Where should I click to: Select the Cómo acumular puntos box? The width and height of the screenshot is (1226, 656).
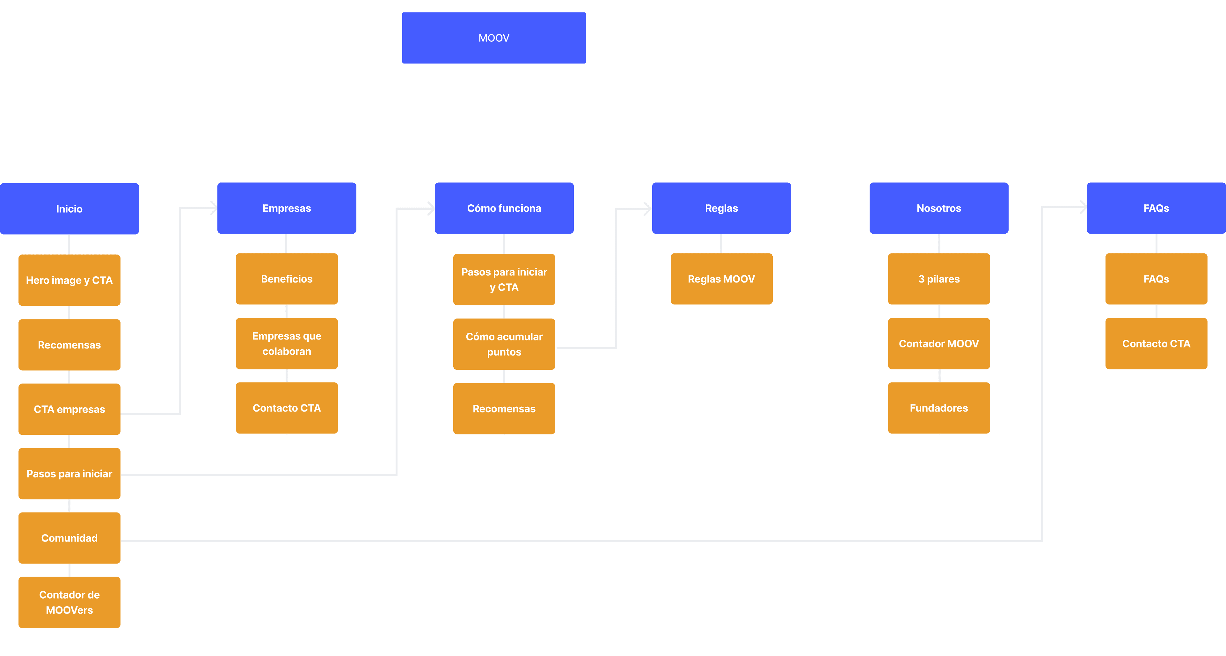tap(504, 344)
